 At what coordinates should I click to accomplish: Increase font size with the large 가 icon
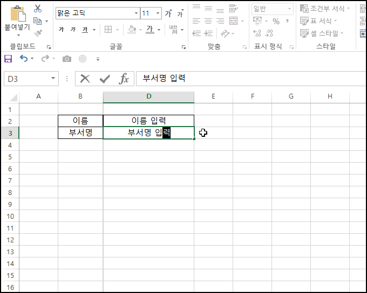(x=168, y=13)
